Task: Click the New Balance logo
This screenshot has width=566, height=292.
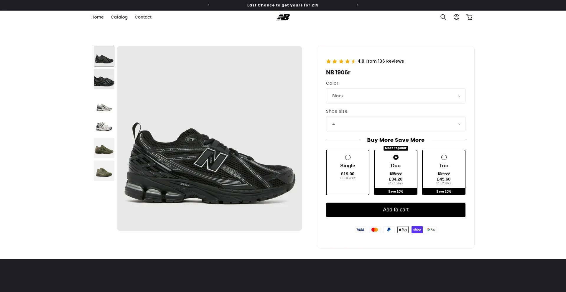Action: click(283, 17)
